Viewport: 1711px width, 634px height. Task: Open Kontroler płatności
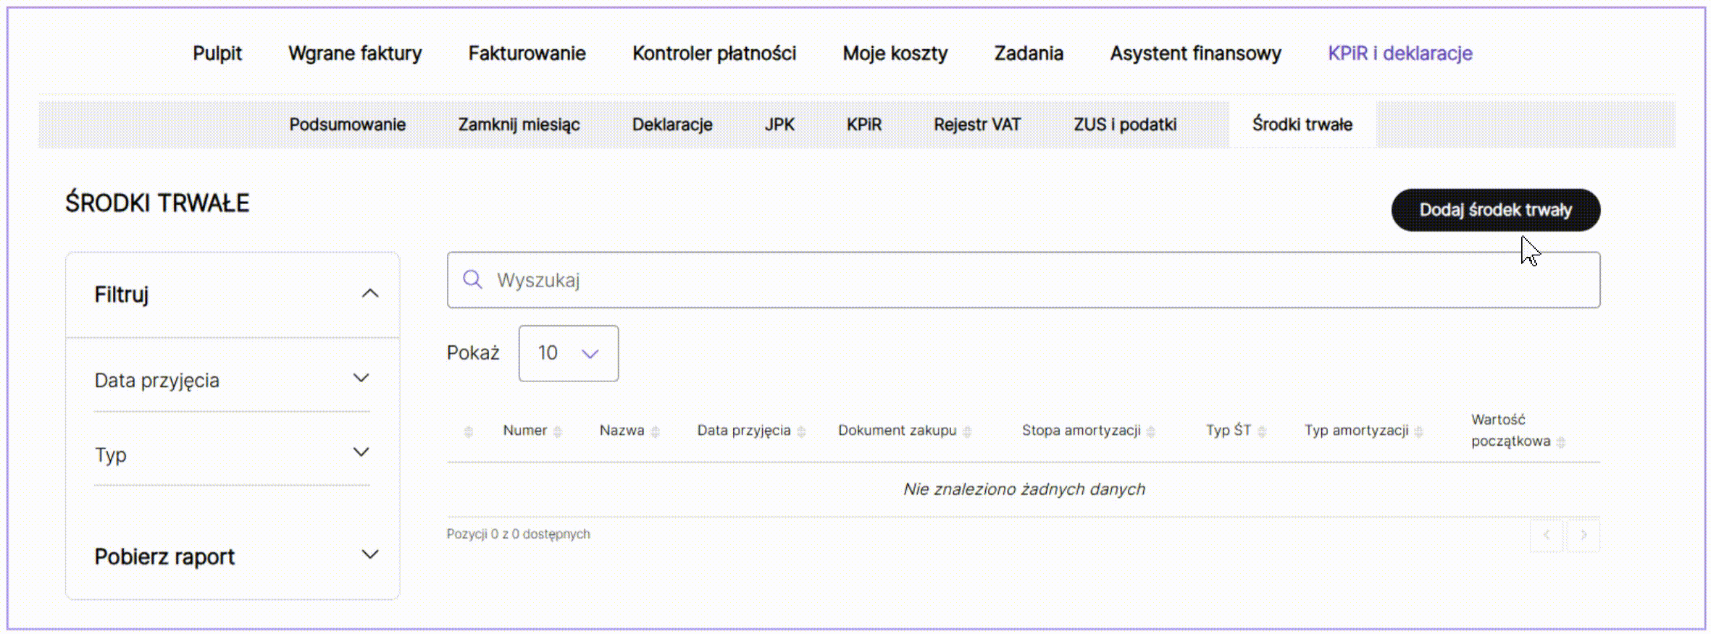714,53
